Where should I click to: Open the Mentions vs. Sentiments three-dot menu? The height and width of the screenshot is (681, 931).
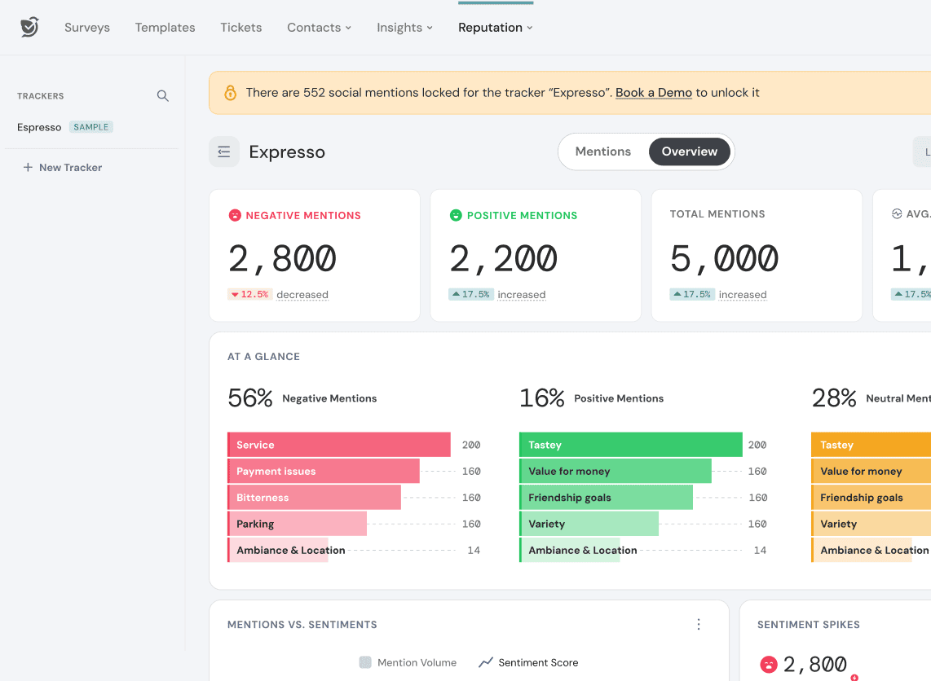[698, 624]
